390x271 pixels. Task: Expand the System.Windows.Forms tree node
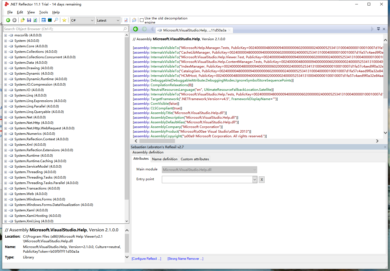coord(5,199)
